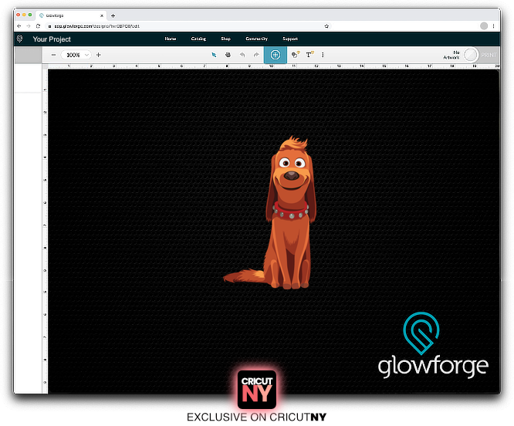
Task: Open the Shop menu item
Action: click(x=225, y=39)
